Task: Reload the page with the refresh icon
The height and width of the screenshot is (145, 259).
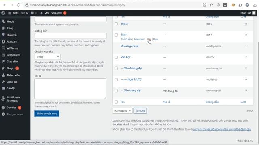Action: click(x=19, y=5)
